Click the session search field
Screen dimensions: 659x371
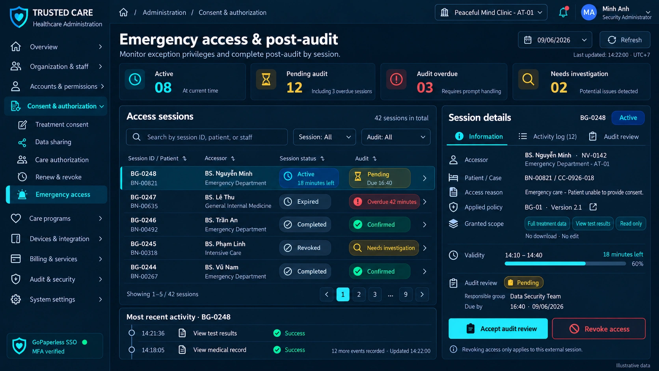click(207, 137)
